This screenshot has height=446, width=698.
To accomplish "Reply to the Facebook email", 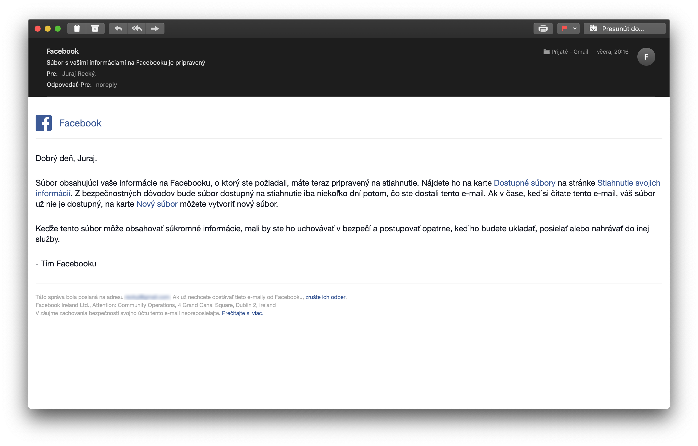I will (118, 28).
